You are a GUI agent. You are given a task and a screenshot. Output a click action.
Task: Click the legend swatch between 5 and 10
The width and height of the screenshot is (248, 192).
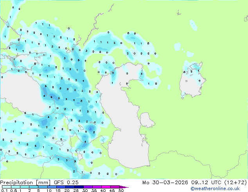[x=43, y=187]
